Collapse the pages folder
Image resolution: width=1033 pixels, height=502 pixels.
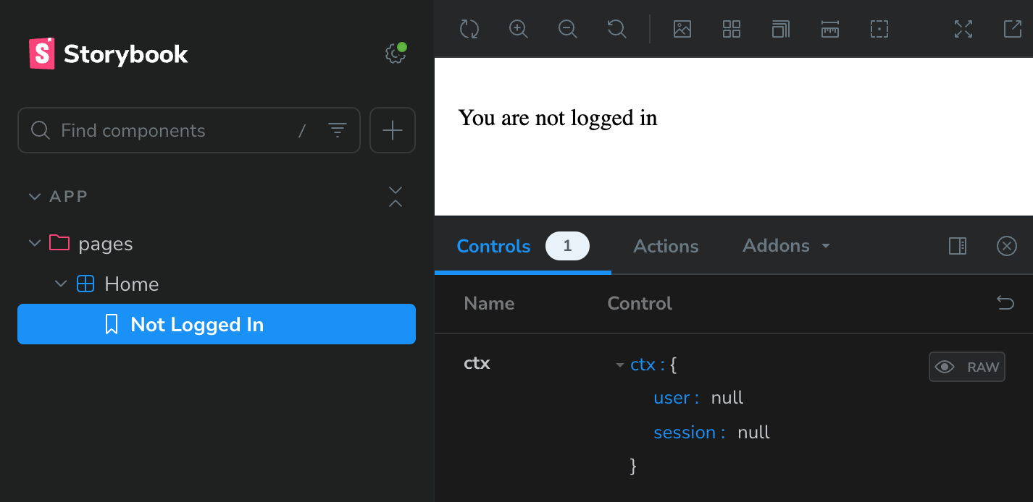35,243
